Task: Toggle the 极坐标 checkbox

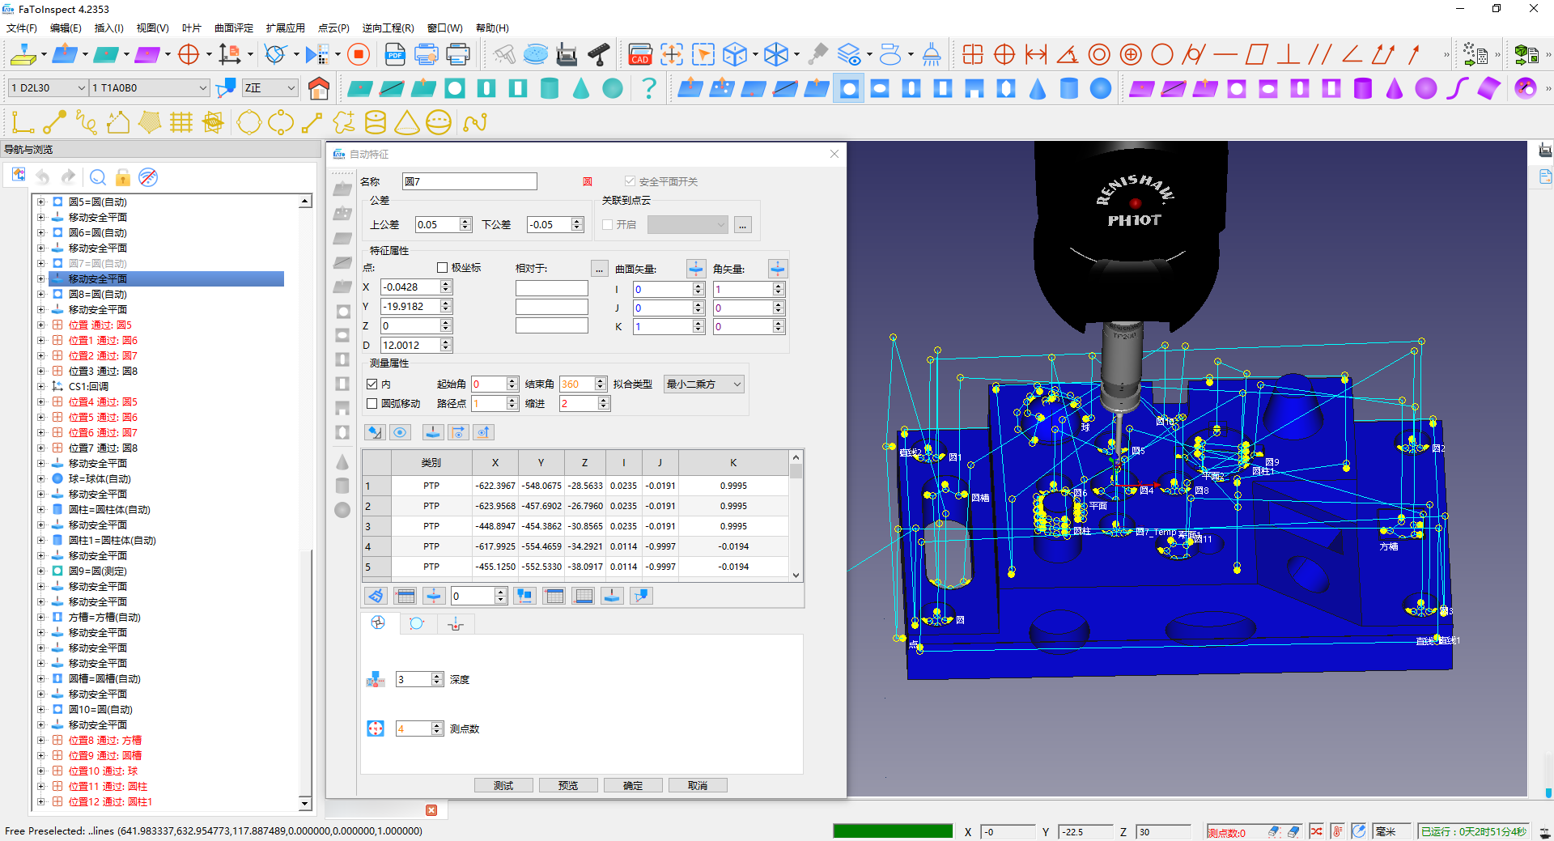Action: click(442, 268)
